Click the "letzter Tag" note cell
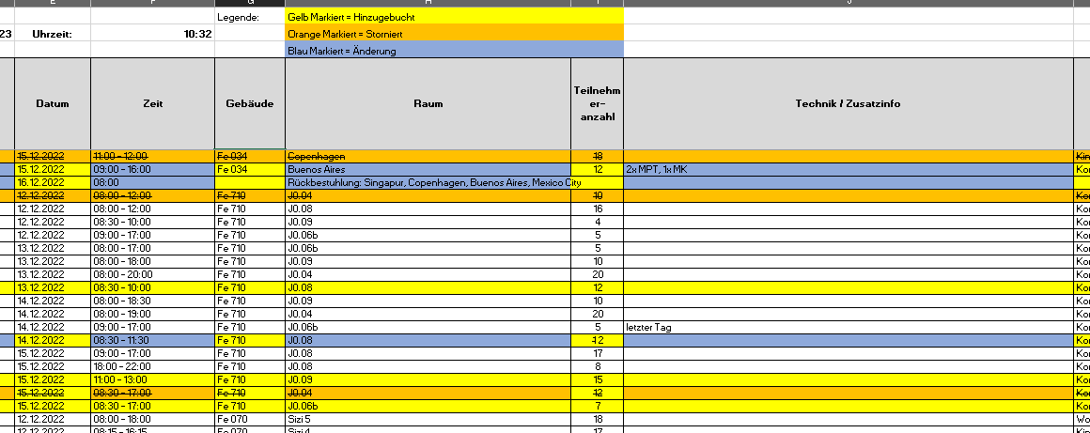The width and height of the screenshot is (1090, 433). click(848, 328)
